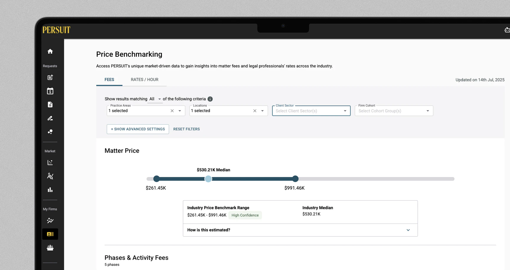
Task: Select the highlighted contact card sidebar icon
Action: point(50,234)
